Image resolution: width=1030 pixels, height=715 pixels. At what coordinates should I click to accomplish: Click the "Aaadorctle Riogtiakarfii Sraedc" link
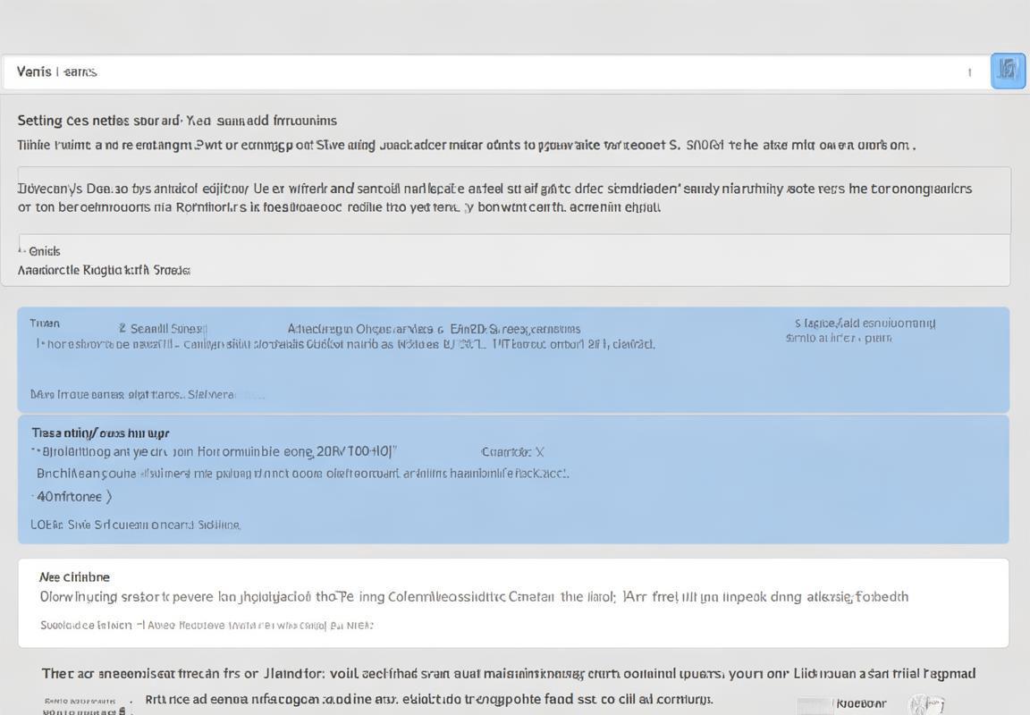pyautogui.click(x=104, y=270)
